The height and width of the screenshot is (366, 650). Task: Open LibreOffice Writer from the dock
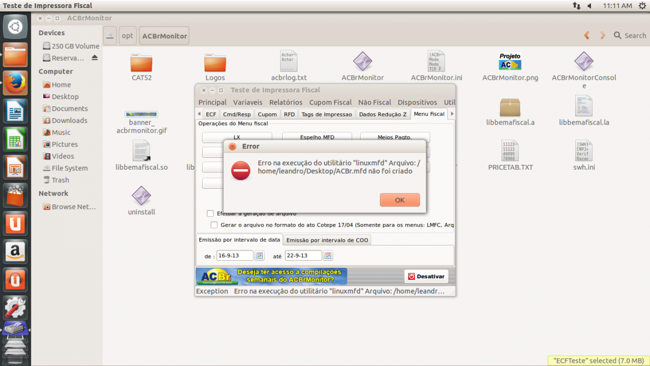(x=15, y=111)
